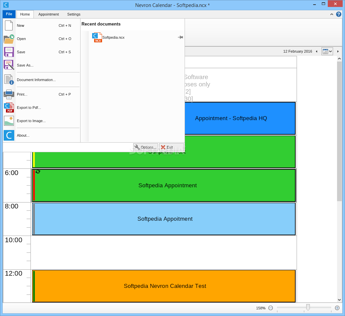345x316 pixels.
Task: Click the scrollbar down arrow
Action: pyautogui.click(x=339, y=300)
